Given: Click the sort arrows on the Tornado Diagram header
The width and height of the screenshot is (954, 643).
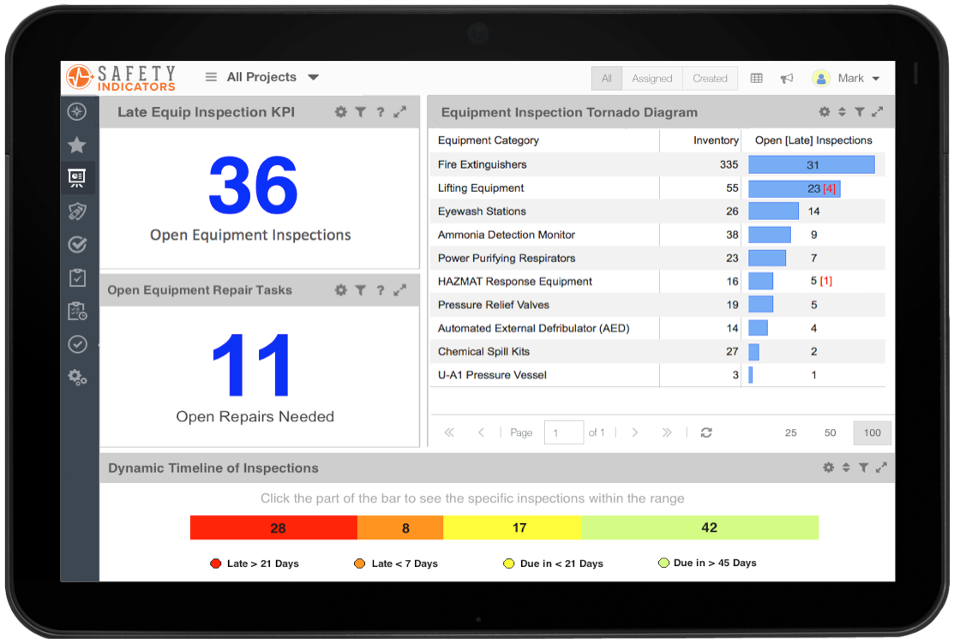Looking at the screenshot, I should tap(843, 111).
